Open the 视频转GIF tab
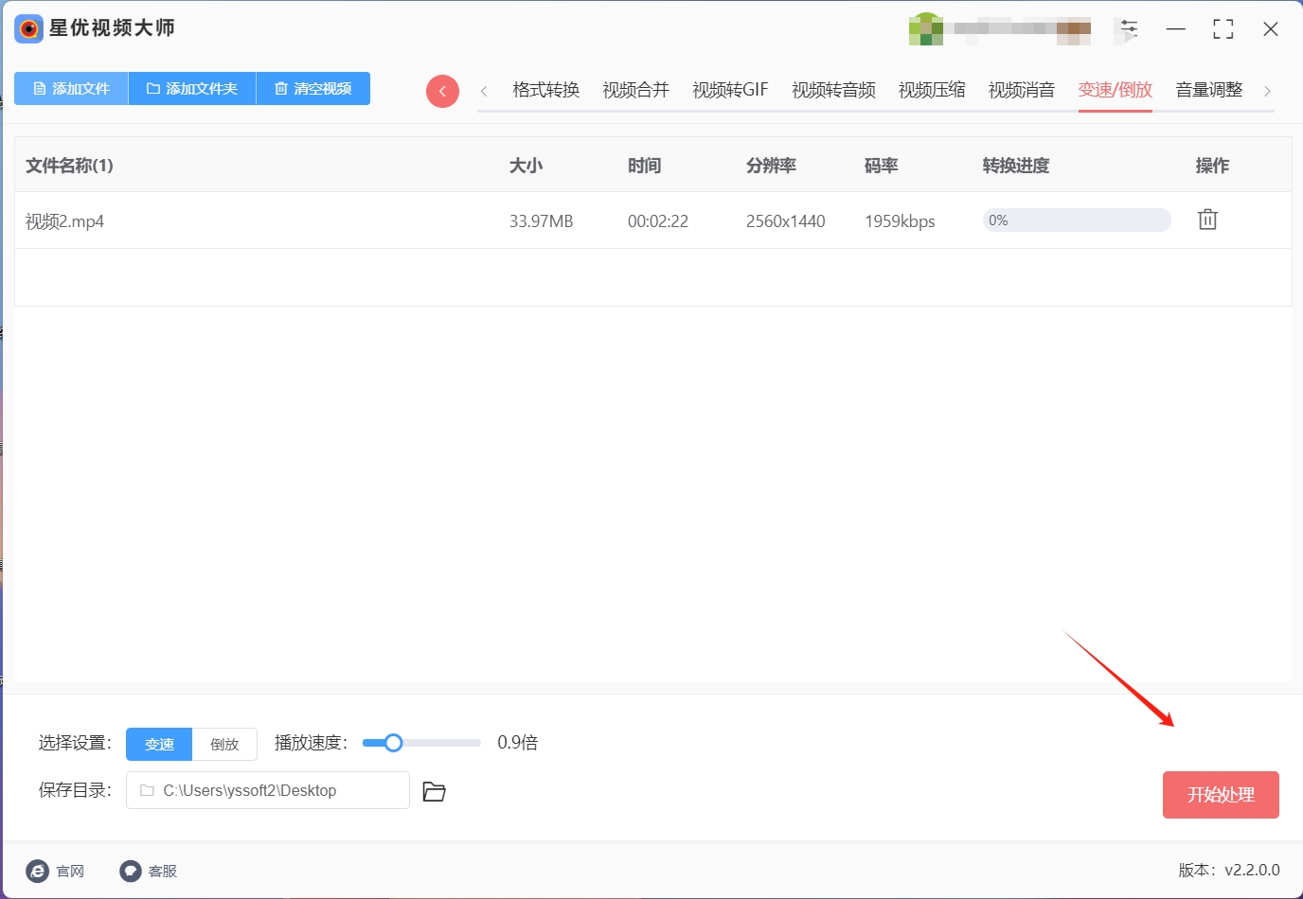1303x899 pixels. pos(730,90)
